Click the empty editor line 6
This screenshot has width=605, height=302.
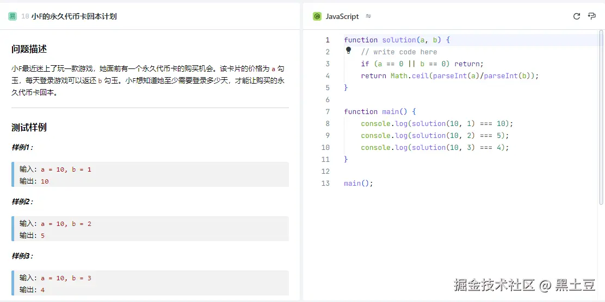(471, 100)
